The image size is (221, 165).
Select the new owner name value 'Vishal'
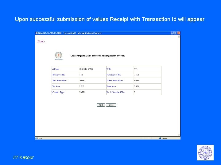click(x=137, y=81)
